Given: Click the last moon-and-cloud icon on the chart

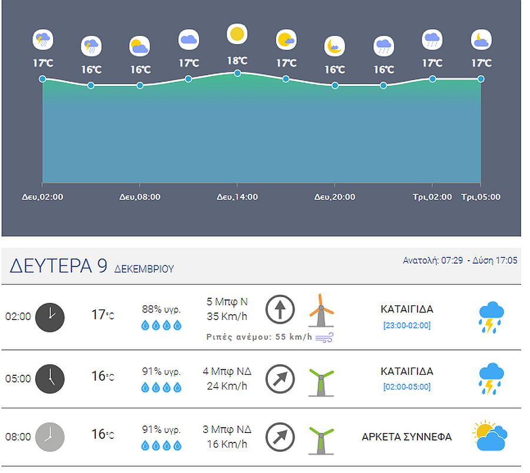Looking at the screenshot, I should point(481,40).
